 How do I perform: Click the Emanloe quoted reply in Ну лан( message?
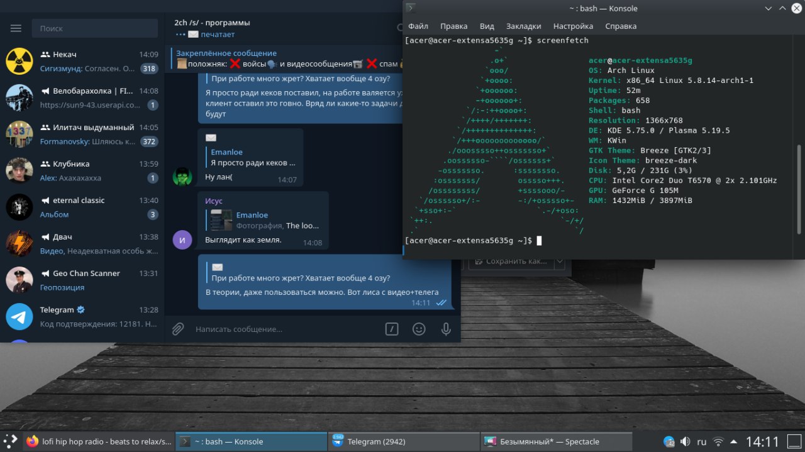click(x=252, y=157)
